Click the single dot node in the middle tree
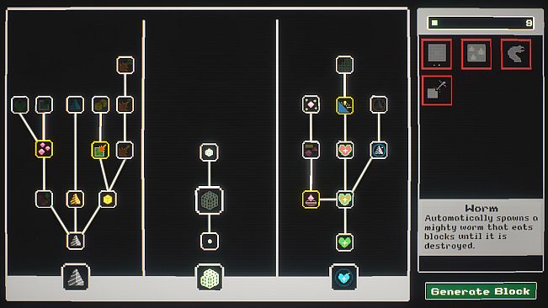This screenshot has width=548, height=308. click(x=210, y=242)
